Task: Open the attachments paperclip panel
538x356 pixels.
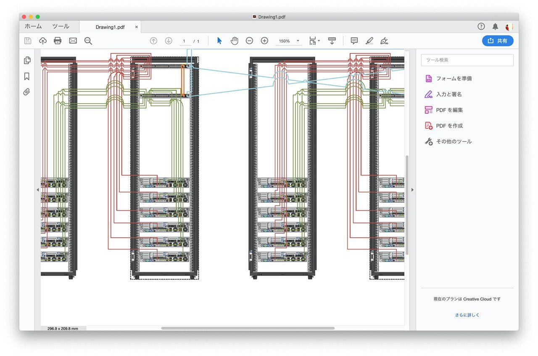Action: click(26, 92)
